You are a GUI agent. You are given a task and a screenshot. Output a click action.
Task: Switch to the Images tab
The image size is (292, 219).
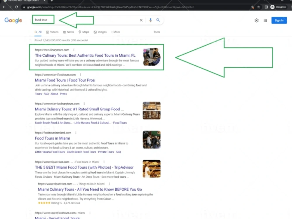tap(100, 32)
